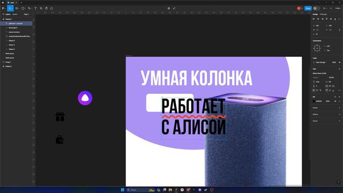Click the align right icon
The image size is (343, 193).
click(x=323, y=19)
